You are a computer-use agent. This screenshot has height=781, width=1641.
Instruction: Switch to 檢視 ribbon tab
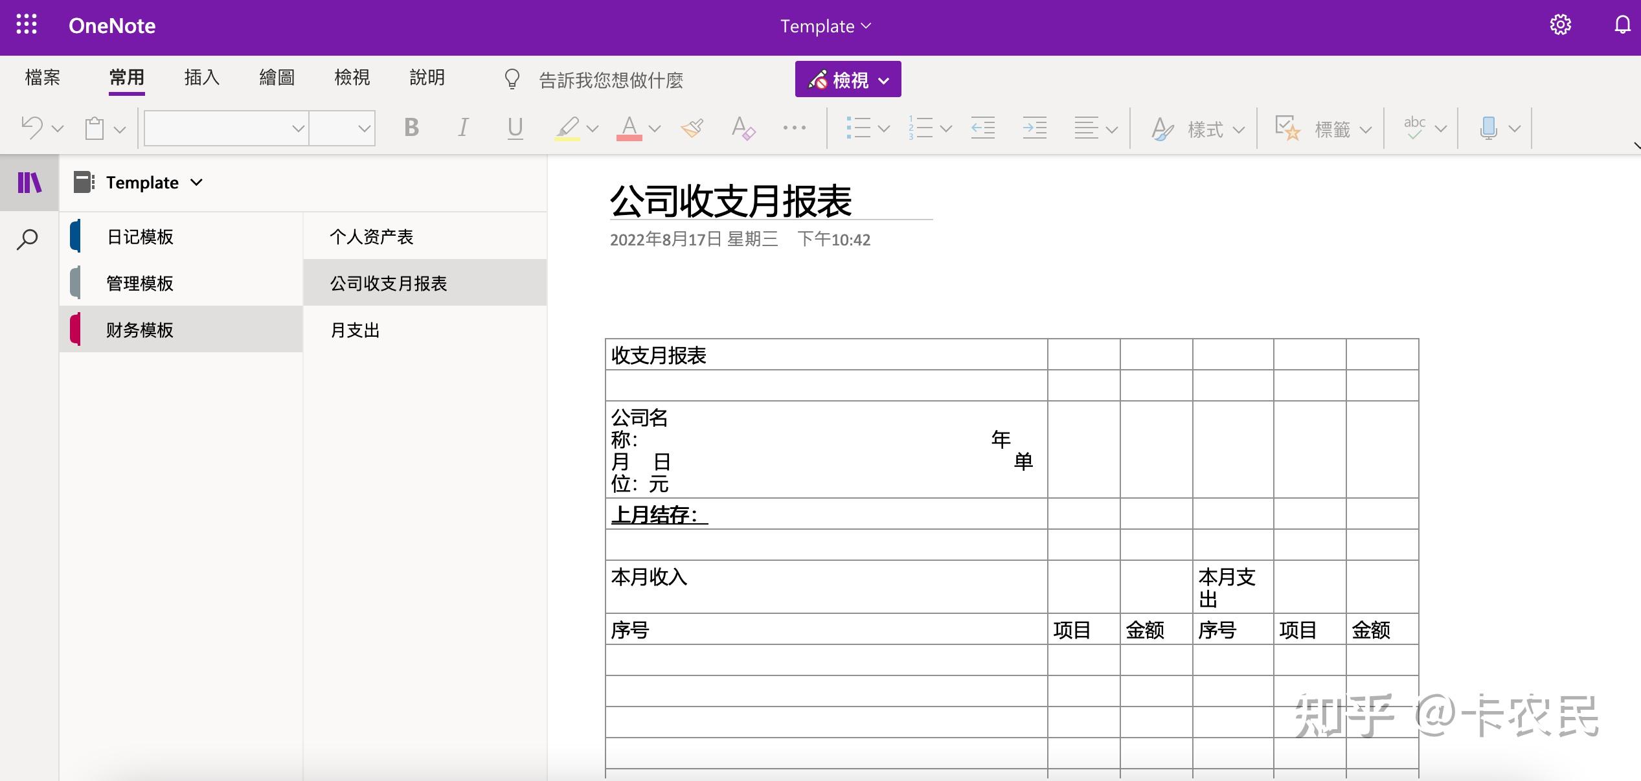tap(352, 78)
